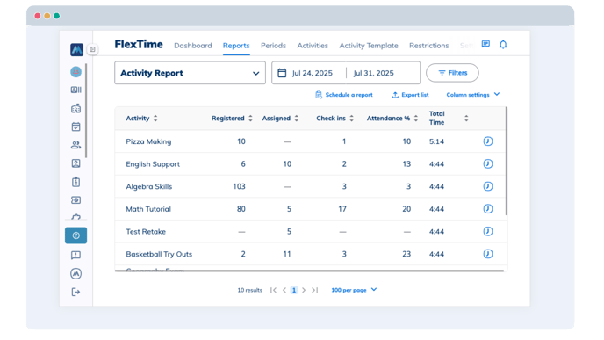Open the clipboard badge sidebar icon
Viewport: 604px width, 340px height.
(x=75, y=182)
